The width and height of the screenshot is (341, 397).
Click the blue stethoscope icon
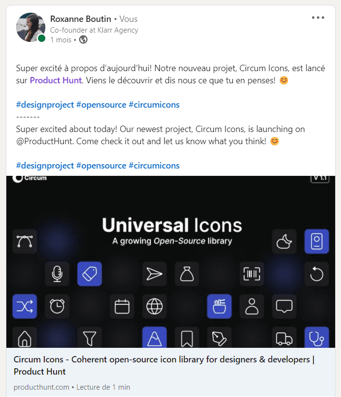click(x=317, y=337)
